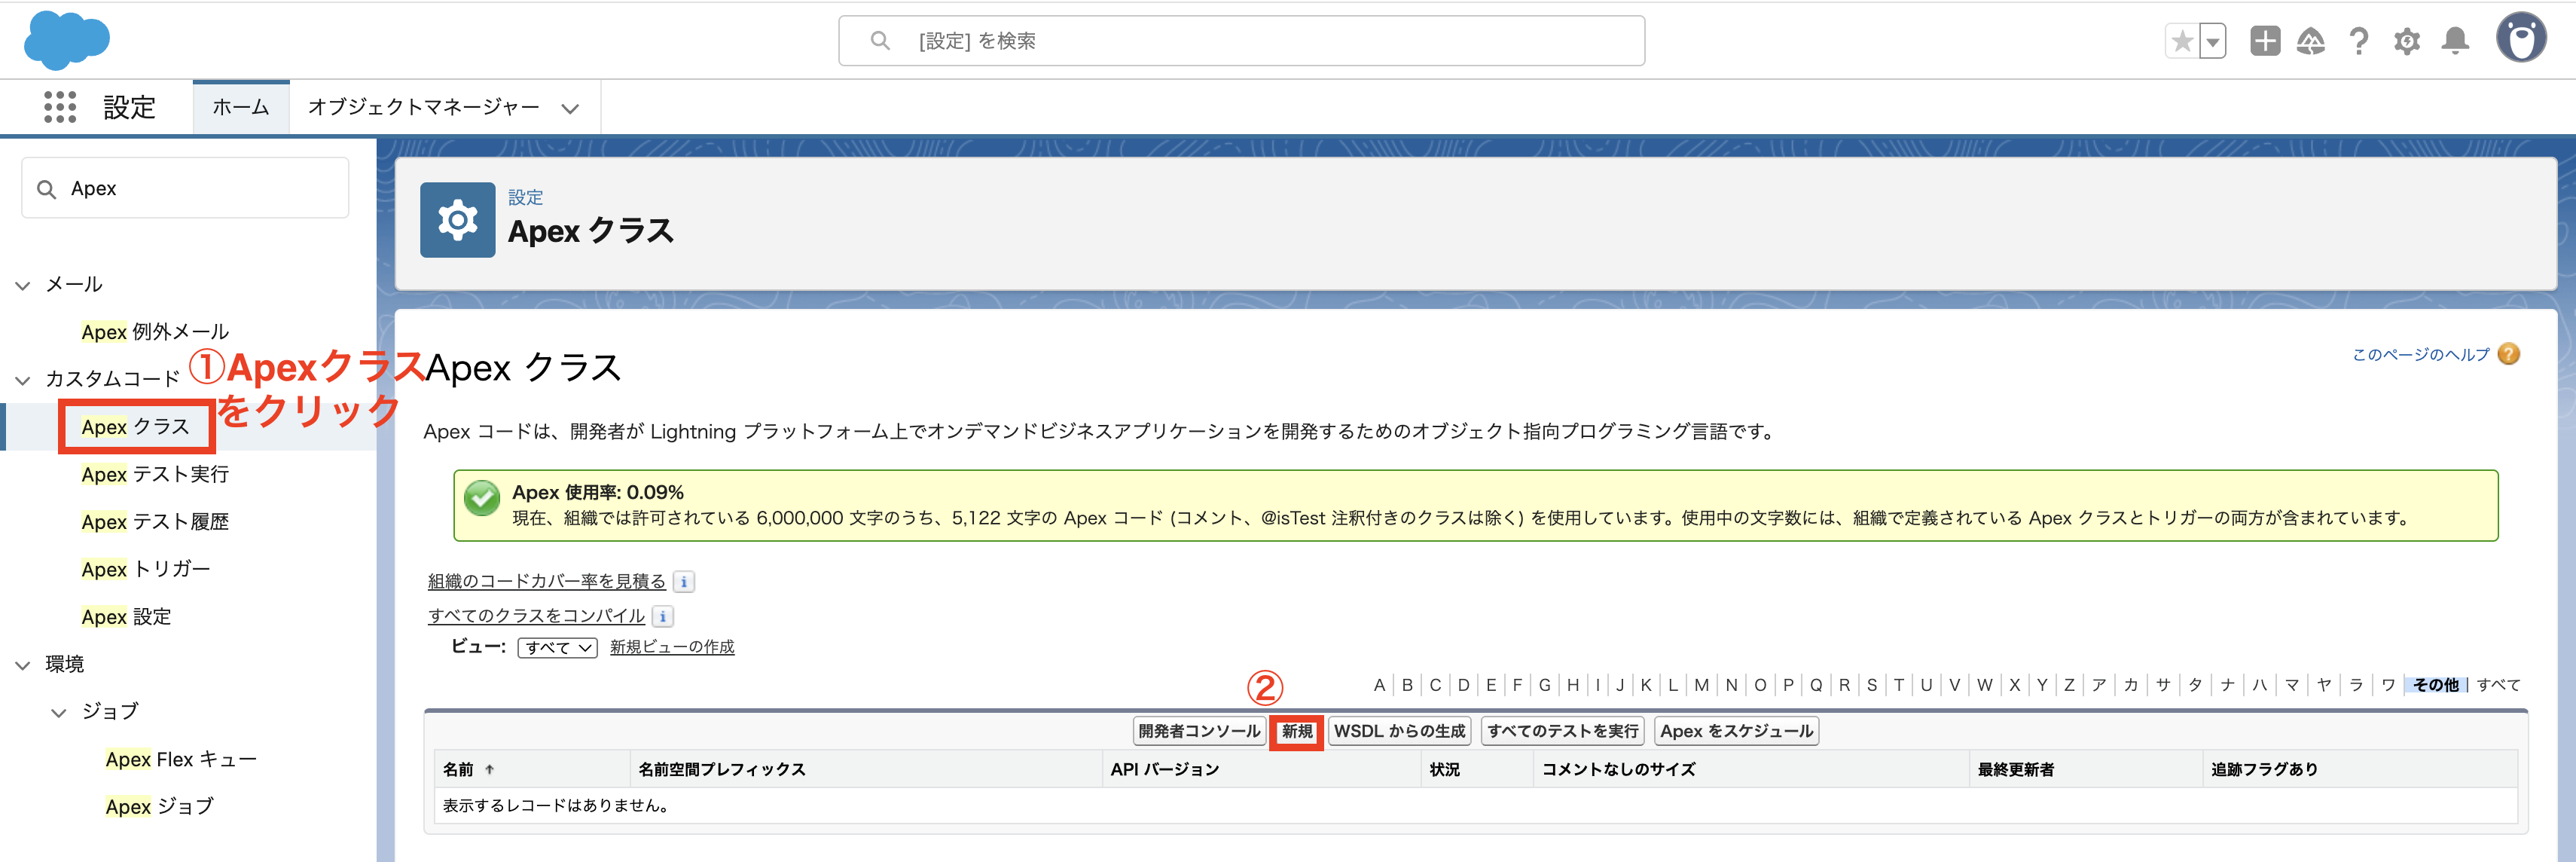Click the user profile avatar
Screen dimensions: 2576x862
[x=2520, y=39]
